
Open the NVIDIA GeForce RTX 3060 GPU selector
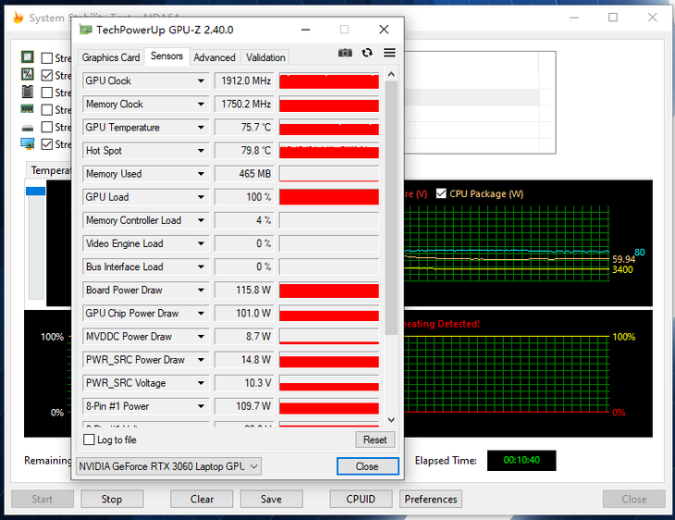[168, 466]
